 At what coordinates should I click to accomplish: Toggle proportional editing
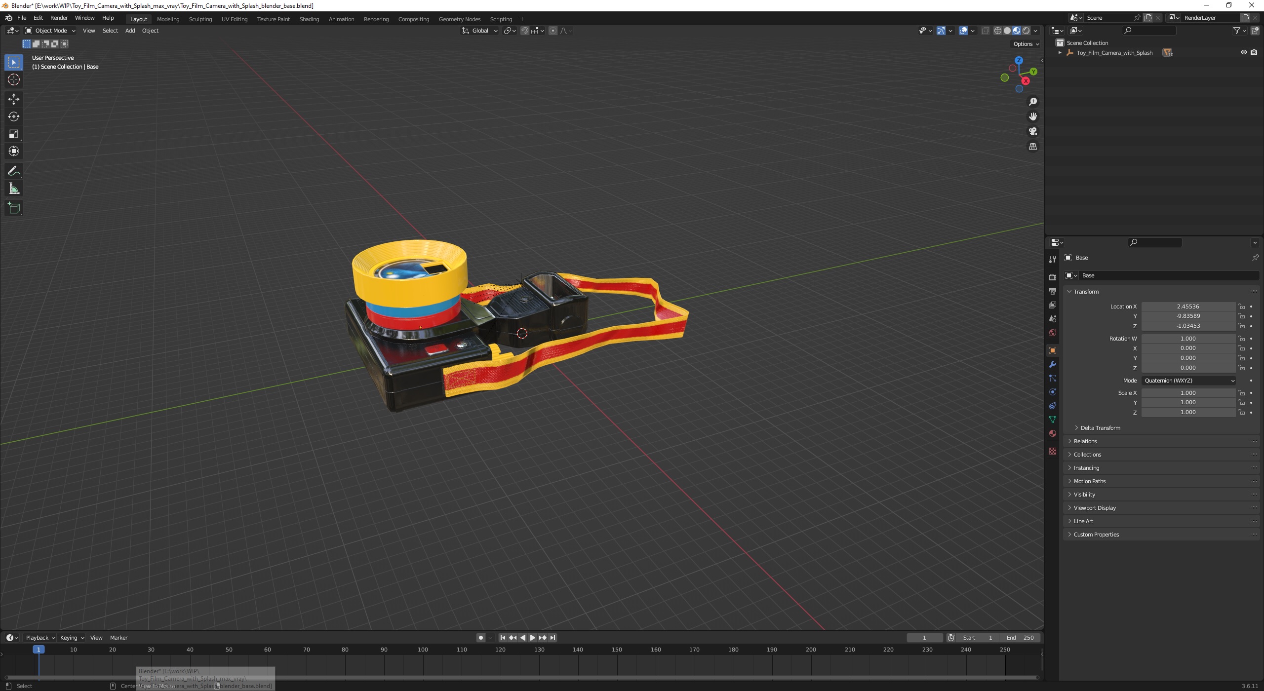tap(553, 31)
